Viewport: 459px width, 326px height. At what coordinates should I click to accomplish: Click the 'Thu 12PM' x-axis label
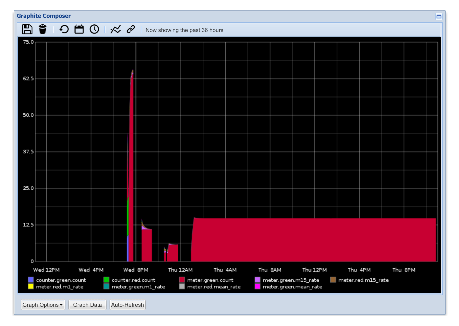pos(315,270)
